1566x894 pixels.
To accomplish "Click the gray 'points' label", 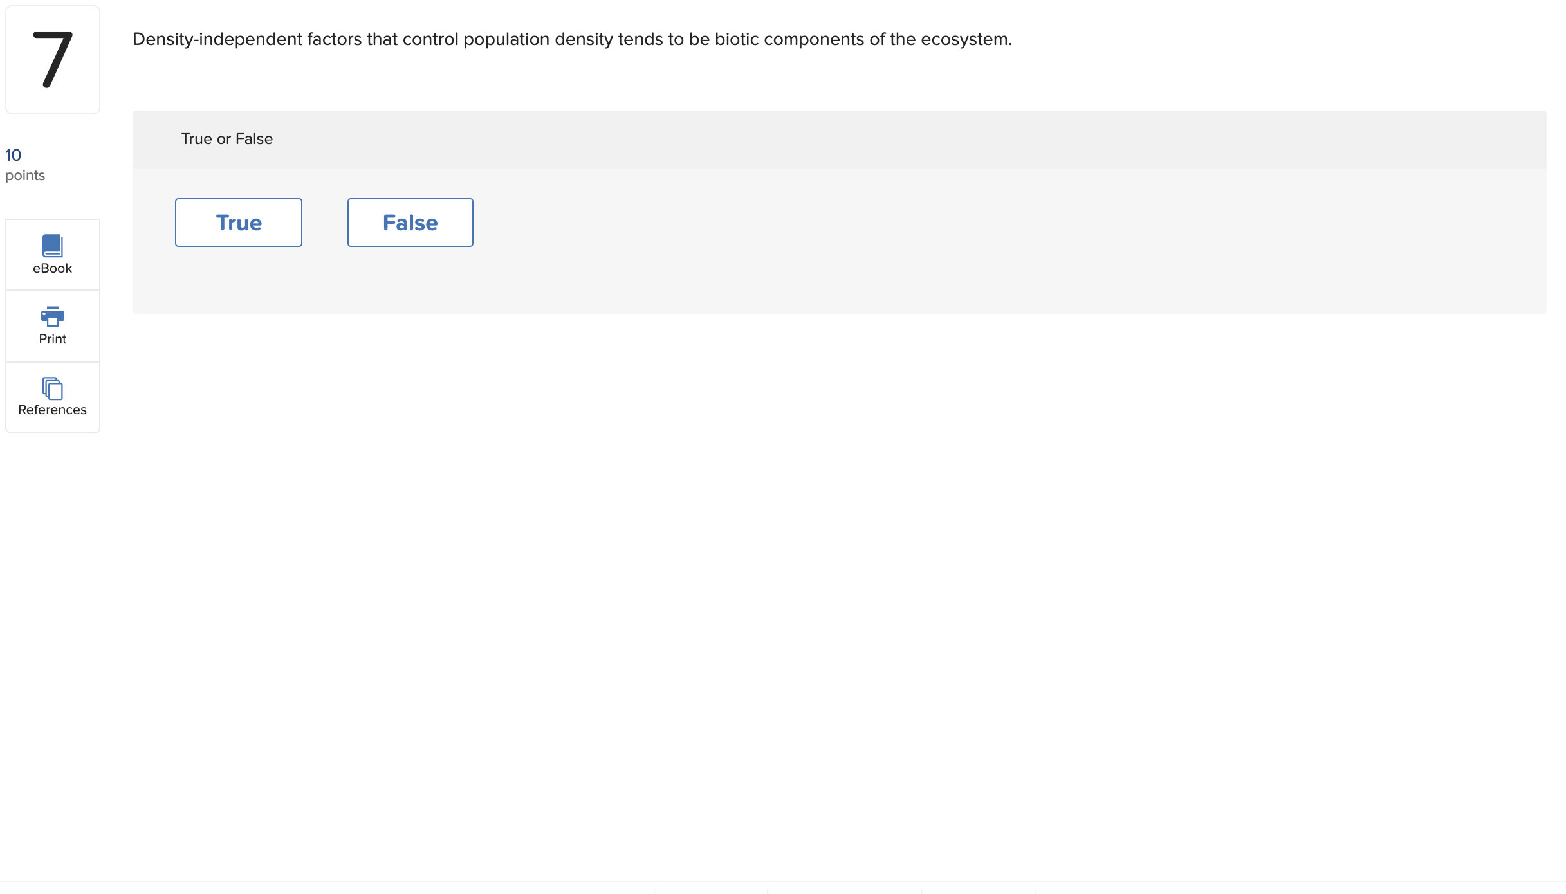I will pos(25,176).
